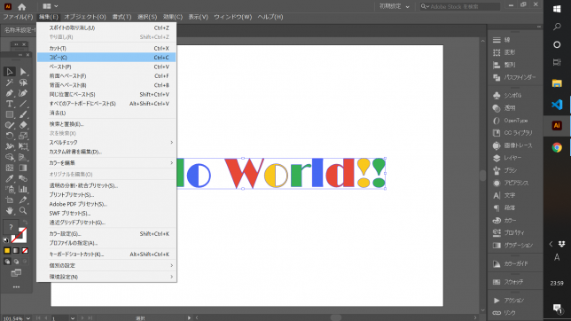
Task: Expand カラーを編集 submenu
Action: (x=106, y=163)
